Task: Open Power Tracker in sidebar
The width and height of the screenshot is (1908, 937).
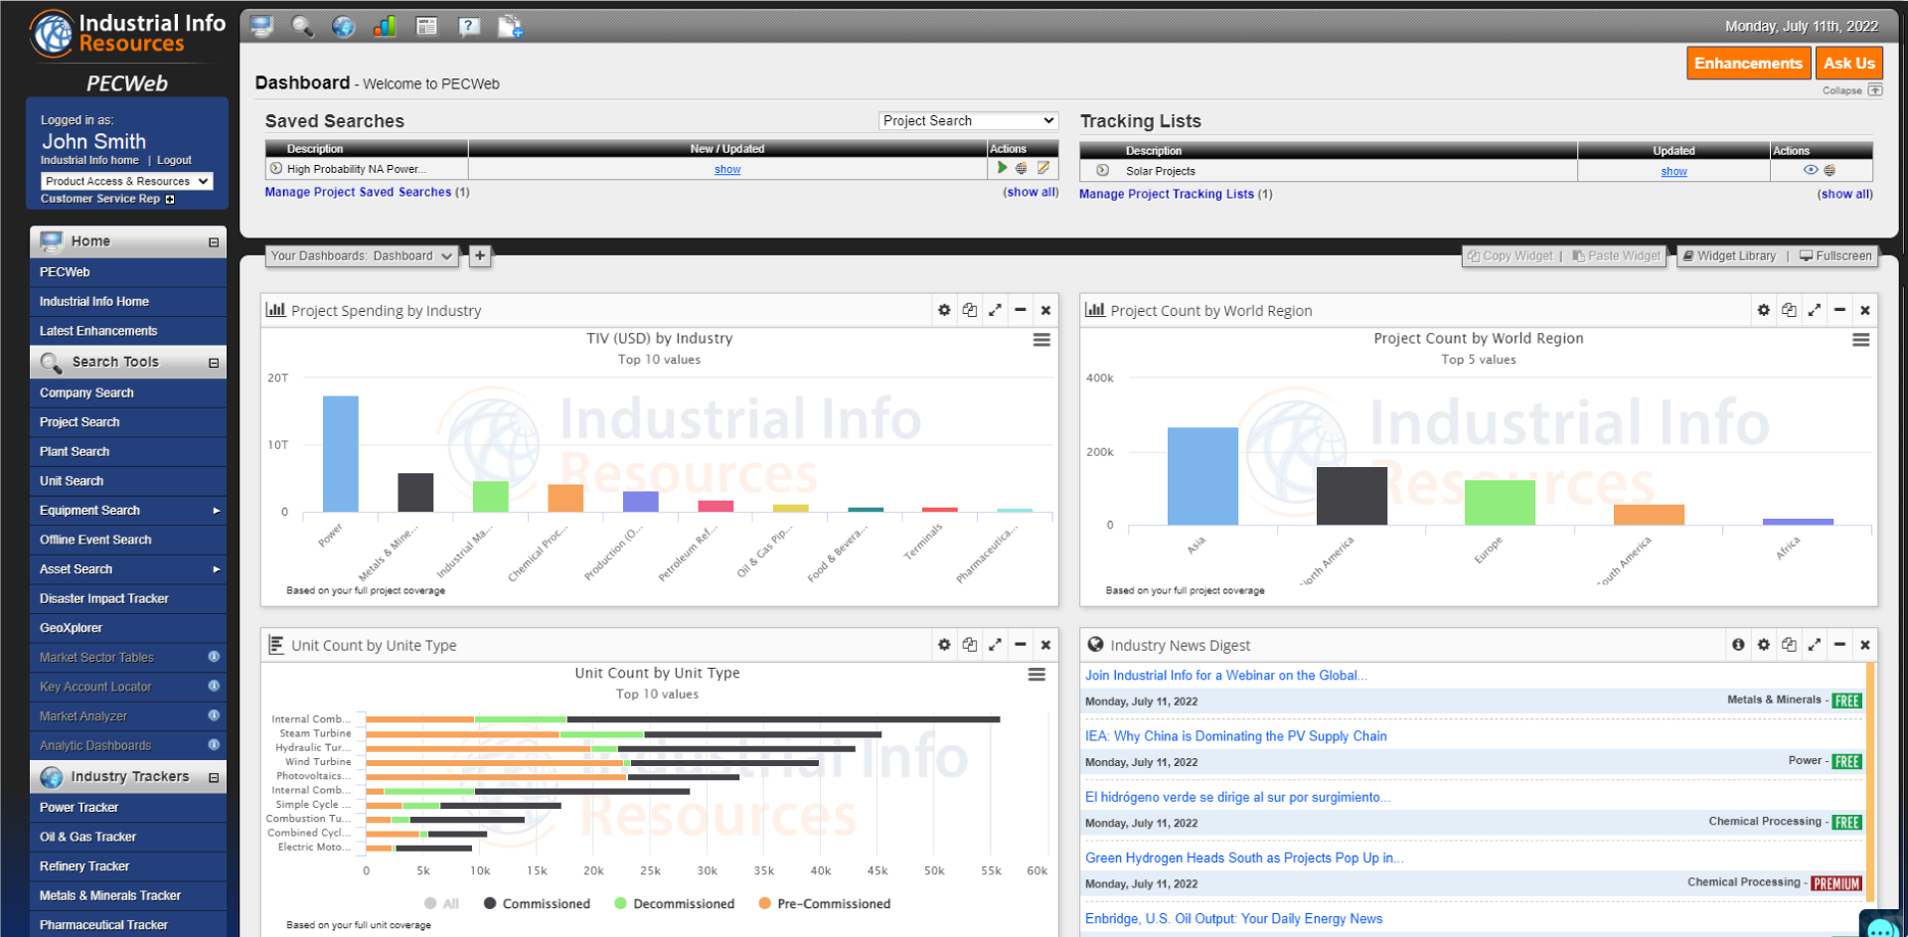Action: 128,807
